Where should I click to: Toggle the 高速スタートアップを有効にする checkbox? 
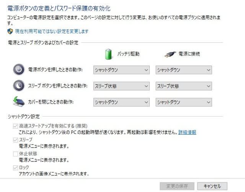tap(15, 126)
